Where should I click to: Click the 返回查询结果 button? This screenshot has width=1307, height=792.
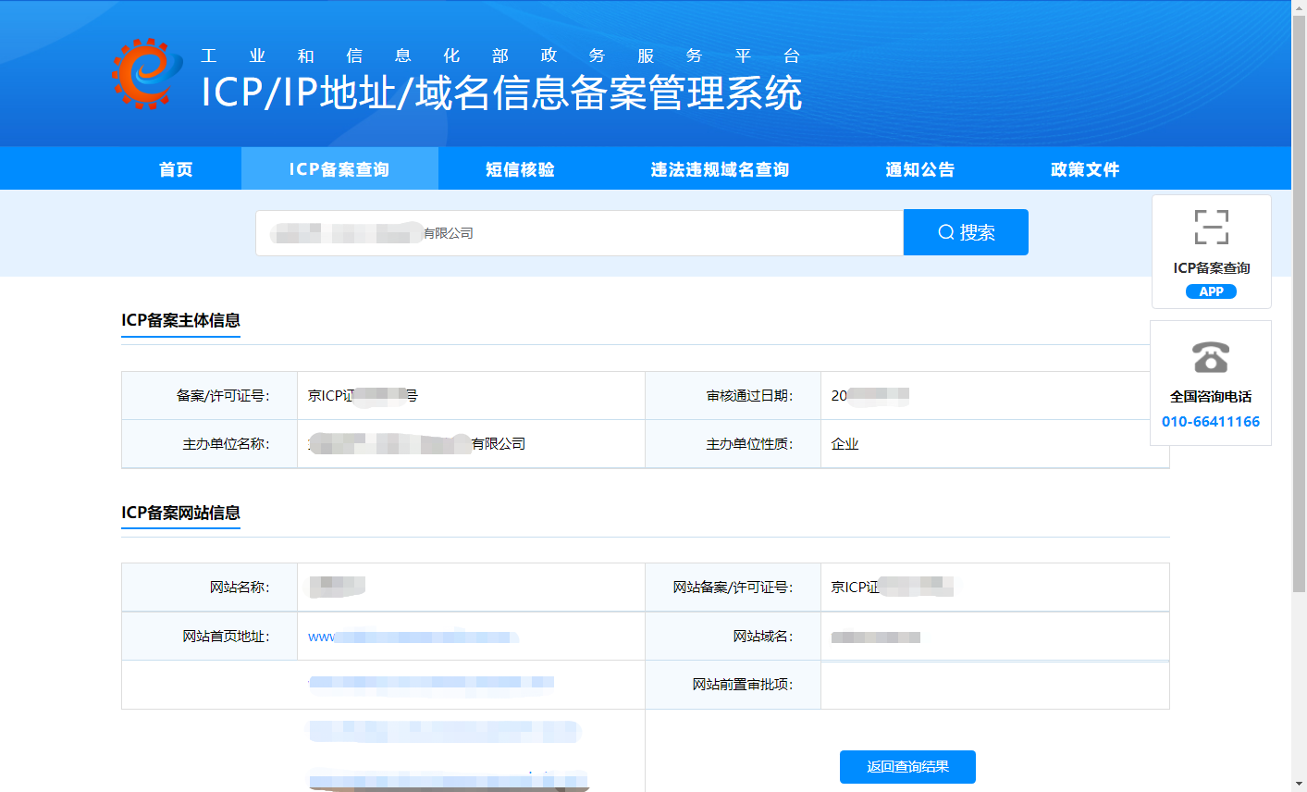pyautogui.click(x=907, y=767)
